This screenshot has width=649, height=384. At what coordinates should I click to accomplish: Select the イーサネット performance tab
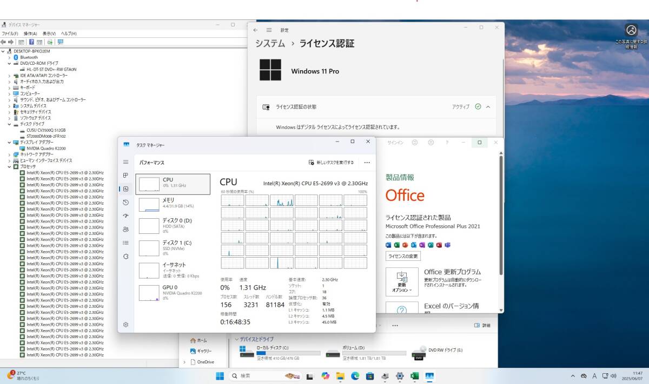tap(173, 270)
